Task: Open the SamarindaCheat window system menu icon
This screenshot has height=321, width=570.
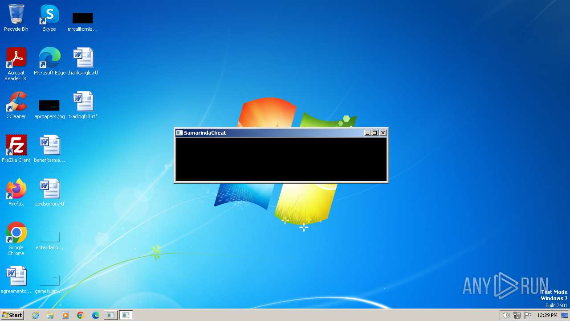Action: pyautogui.click(x=179, y=132)
